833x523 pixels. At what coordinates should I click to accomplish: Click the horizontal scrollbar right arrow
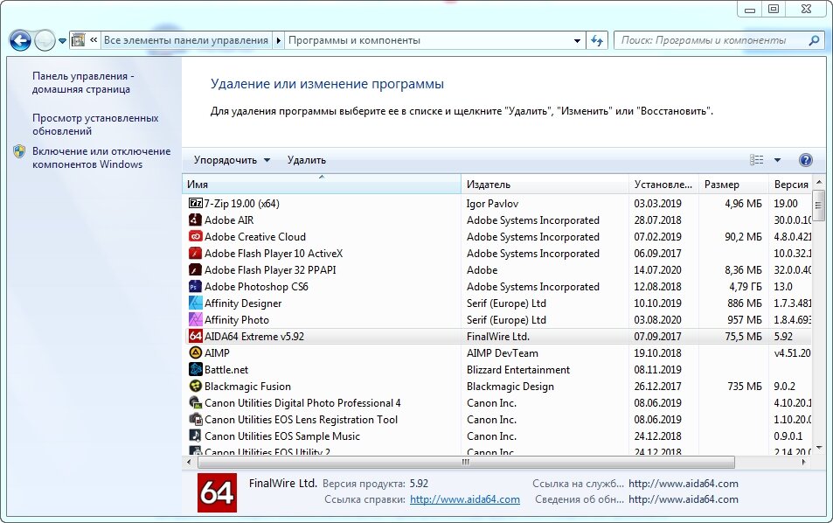tap(804, 463)
